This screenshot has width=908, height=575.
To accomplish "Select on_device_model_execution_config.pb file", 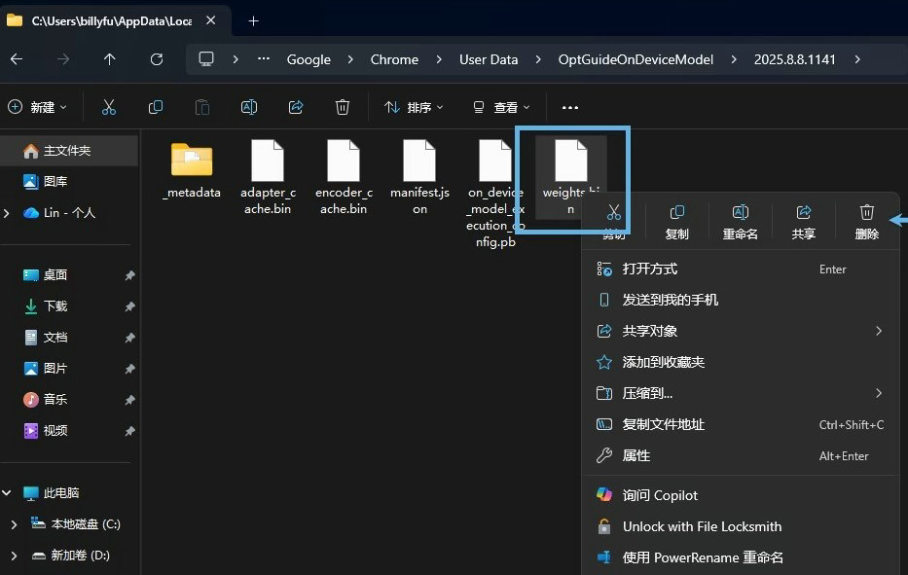I will (495, 194).
